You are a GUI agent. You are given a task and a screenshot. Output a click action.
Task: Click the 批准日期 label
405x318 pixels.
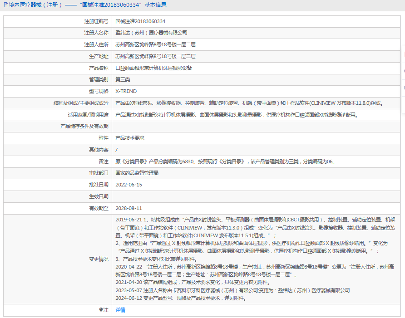pyautogui.click(x=99, y=185)
